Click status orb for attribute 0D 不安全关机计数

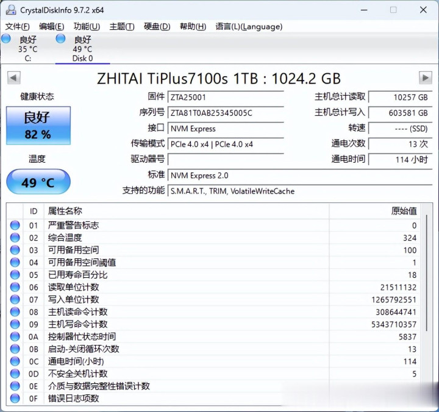(x=15, y=374)
